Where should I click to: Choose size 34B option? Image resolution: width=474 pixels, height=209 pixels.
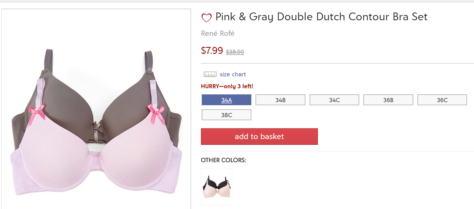click(280, 100)
